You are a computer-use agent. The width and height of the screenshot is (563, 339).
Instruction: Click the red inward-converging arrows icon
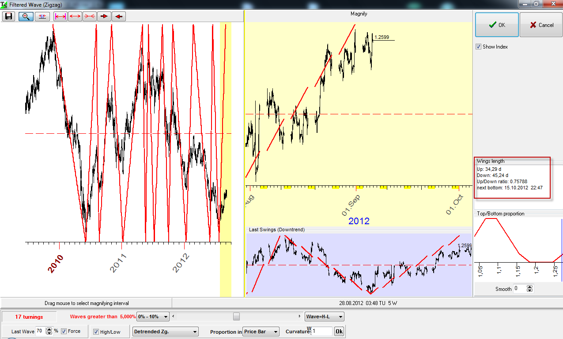[x=89, y=16]
